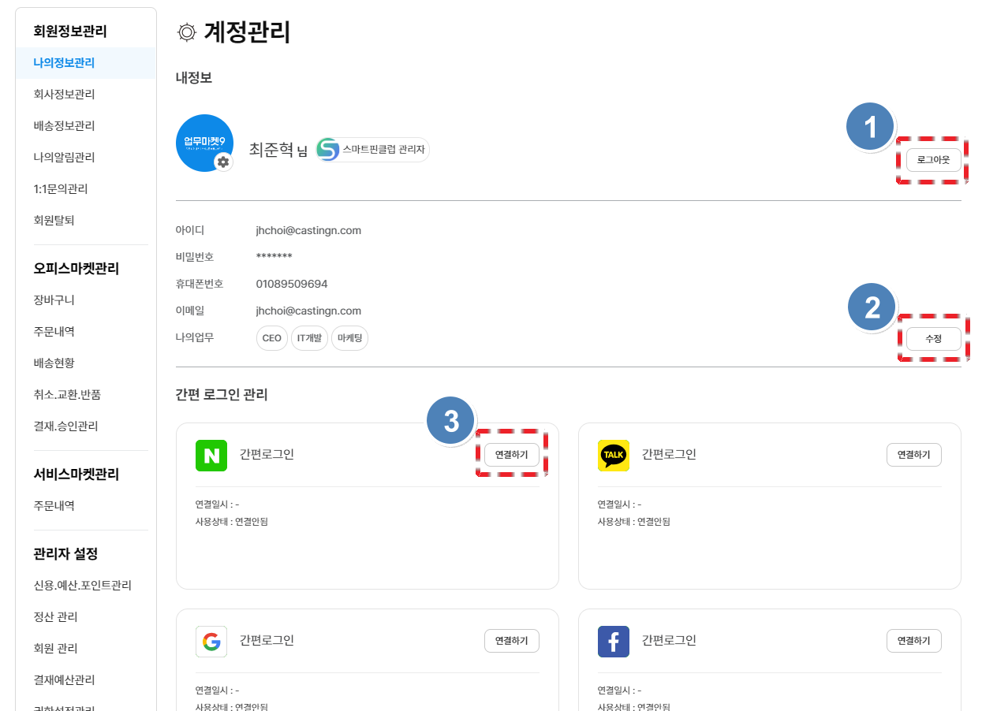The width and height of the screenshot is (982, 711).
Task: Click the profile picture gear icon
Action: pyautogui.click(x=224, y=162)
